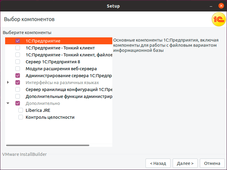The image size is (227, 170).
Task: Check the Сервер 1С:Предприятия 8 checkbox
Action: point(18,62)
